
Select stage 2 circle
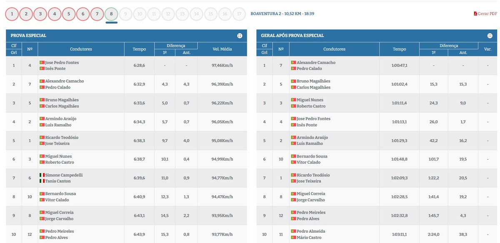coord(26,14)
